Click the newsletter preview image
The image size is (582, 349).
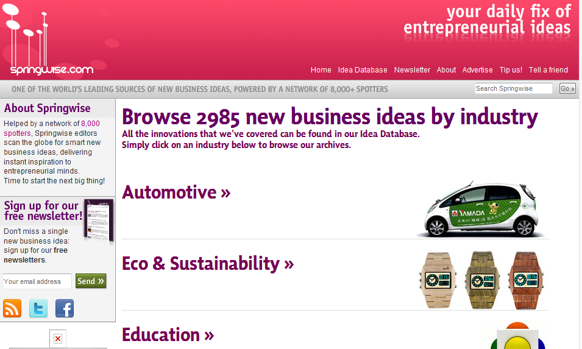(98, 220)
